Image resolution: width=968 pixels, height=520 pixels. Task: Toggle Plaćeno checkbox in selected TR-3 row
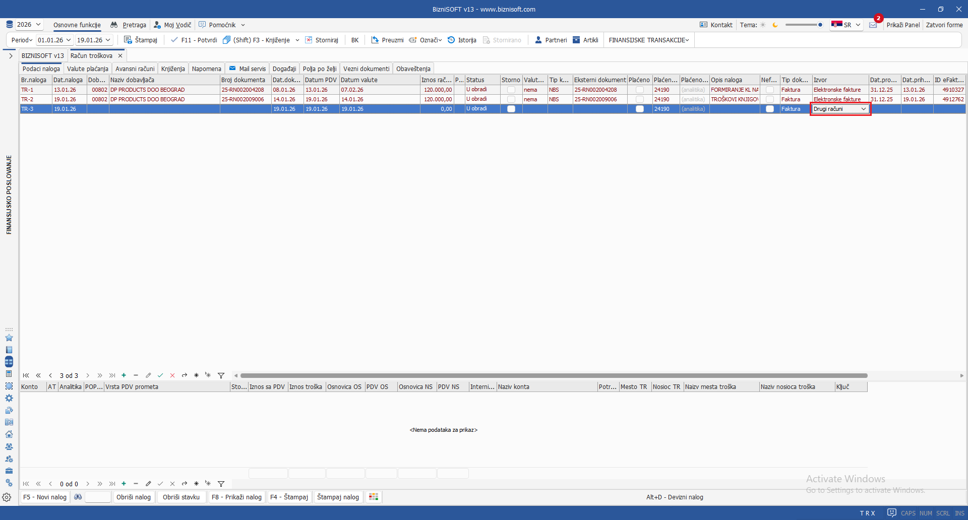click(x=640, y=109)
